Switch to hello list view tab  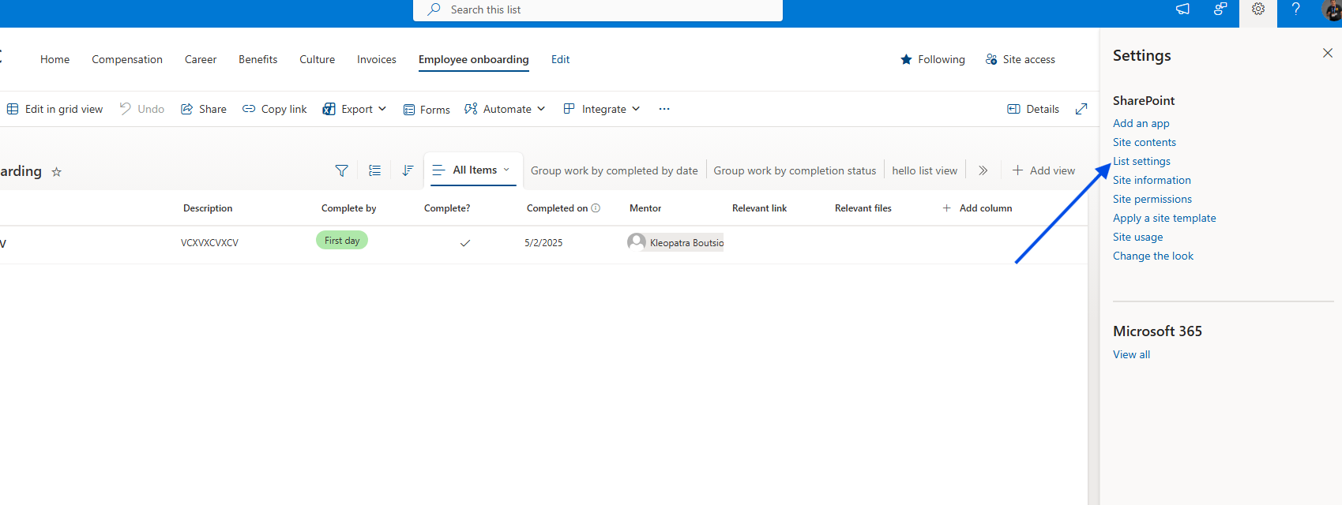[924, 170]
